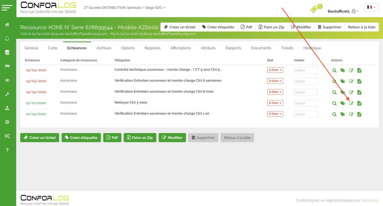Click the edit icon for Nettoyer Ctrl 3 mois
This screenshot has height=206, width=383.
point(351,103)
